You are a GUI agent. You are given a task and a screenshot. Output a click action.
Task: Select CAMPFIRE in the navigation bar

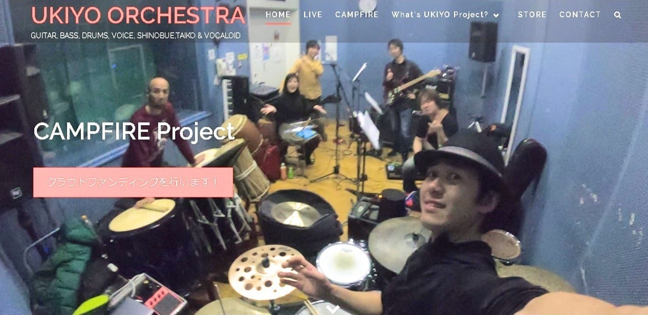click(357, 15)
